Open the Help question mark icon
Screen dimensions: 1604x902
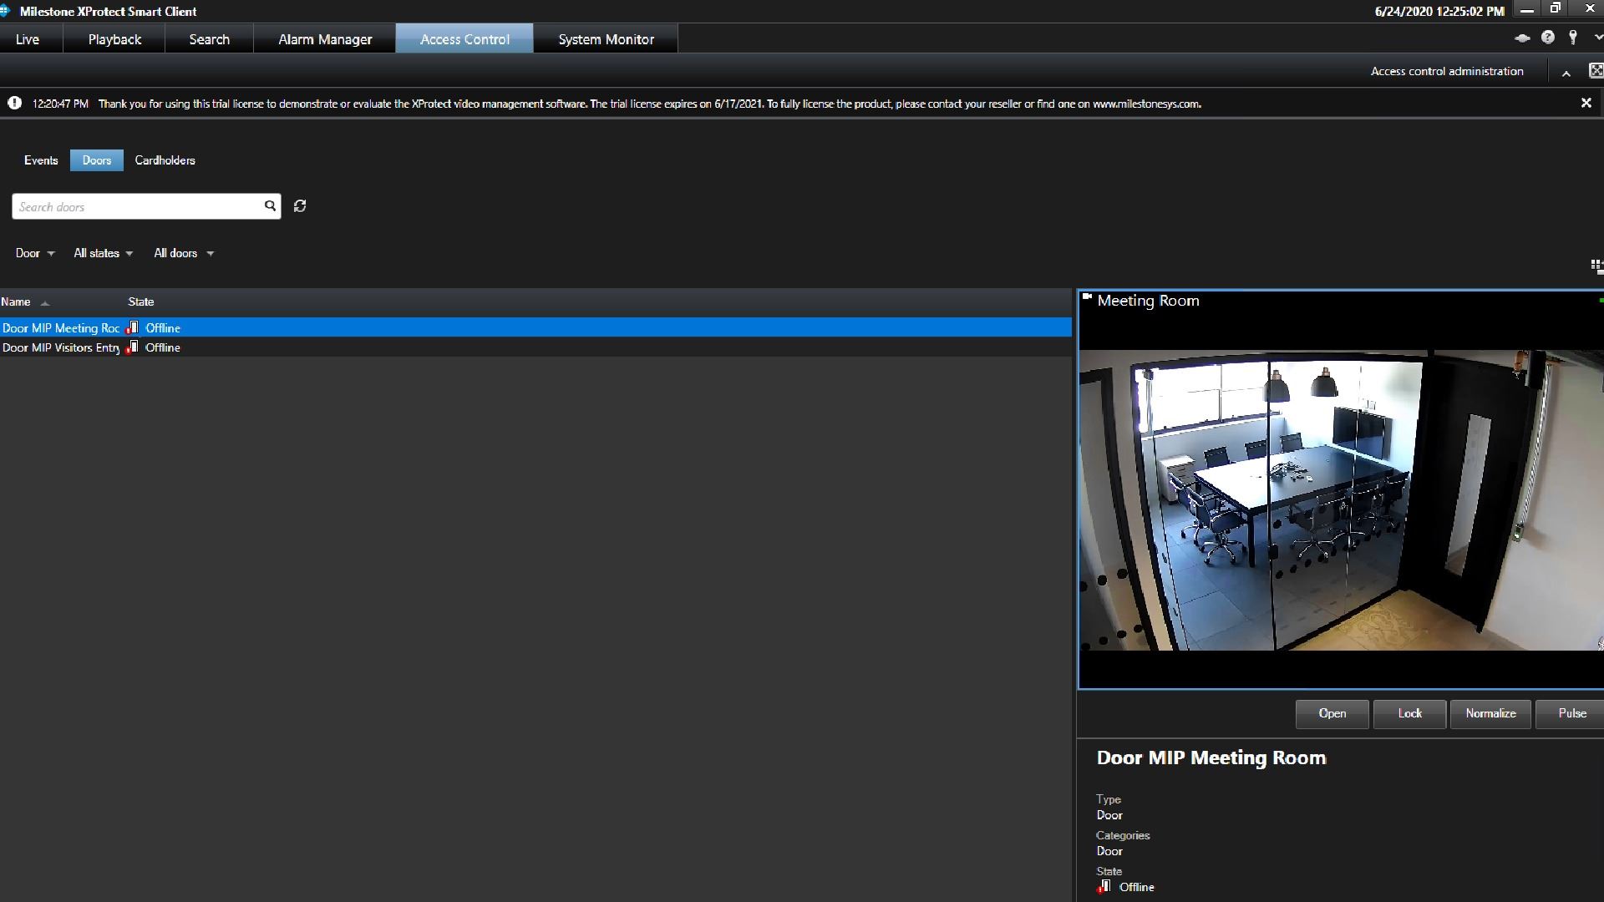coord(1548,38)
